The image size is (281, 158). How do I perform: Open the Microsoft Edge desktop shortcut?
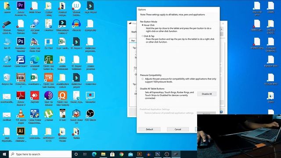35,62
